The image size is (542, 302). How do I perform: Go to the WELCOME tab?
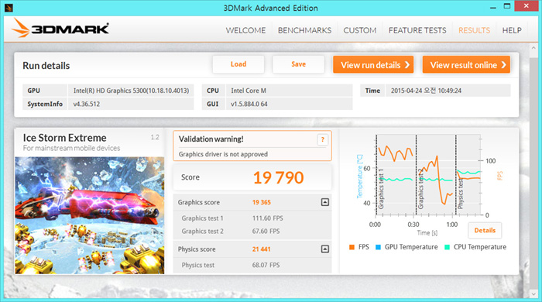(245, 30)
